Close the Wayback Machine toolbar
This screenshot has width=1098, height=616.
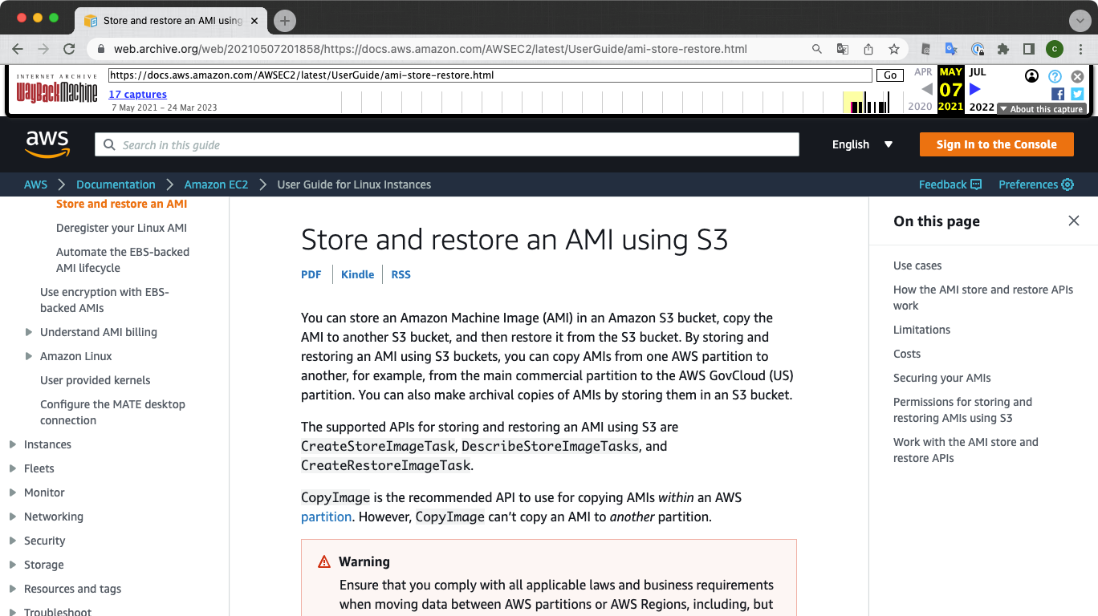1077,76
